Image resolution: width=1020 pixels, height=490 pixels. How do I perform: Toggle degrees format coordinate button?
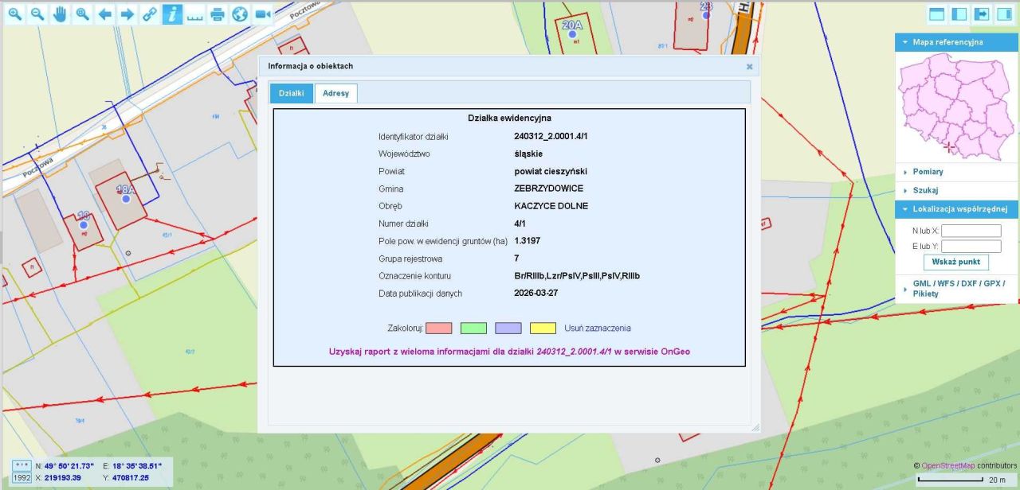point(22,465)
